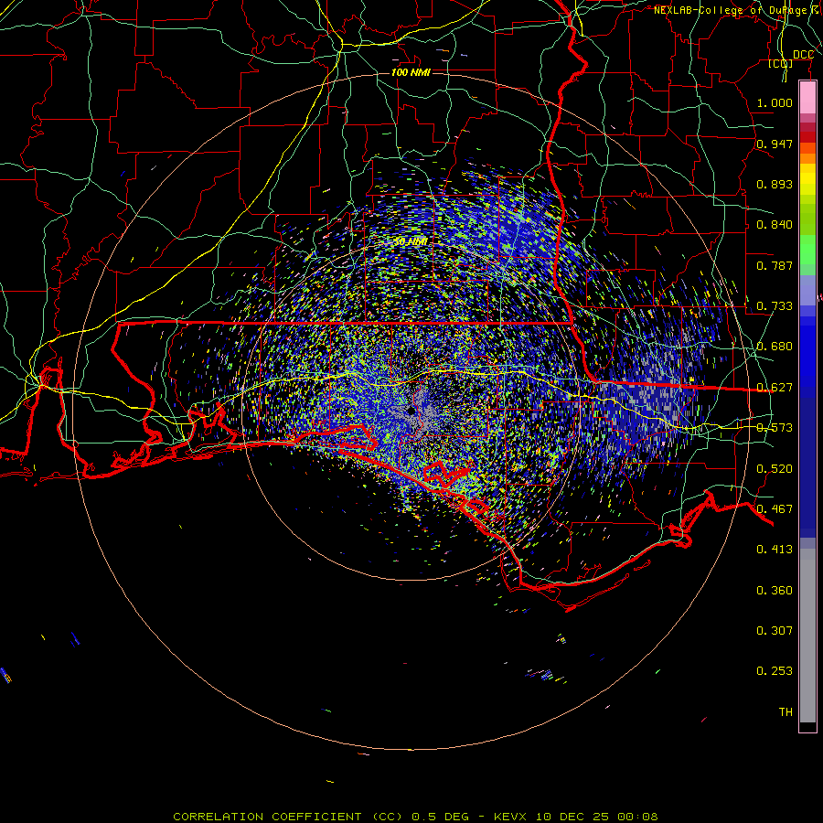Screen dimensions: 823x823
Task: Click the "10 DEC 25" date in caption
Action: pyautogui.click(x=572, y=817)
